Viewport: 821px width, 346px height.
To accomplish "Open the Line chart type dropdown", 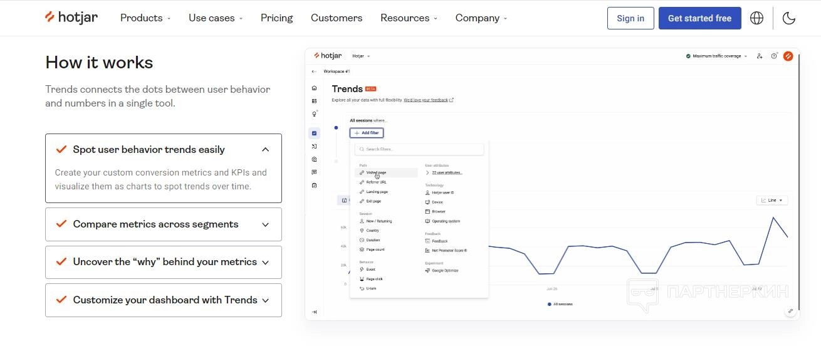I will click(x=771, y=200).
